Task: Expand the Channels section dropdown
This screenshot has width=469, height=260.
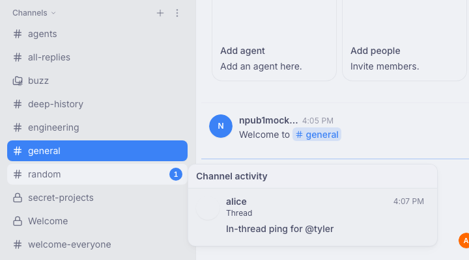Action: 34,13
